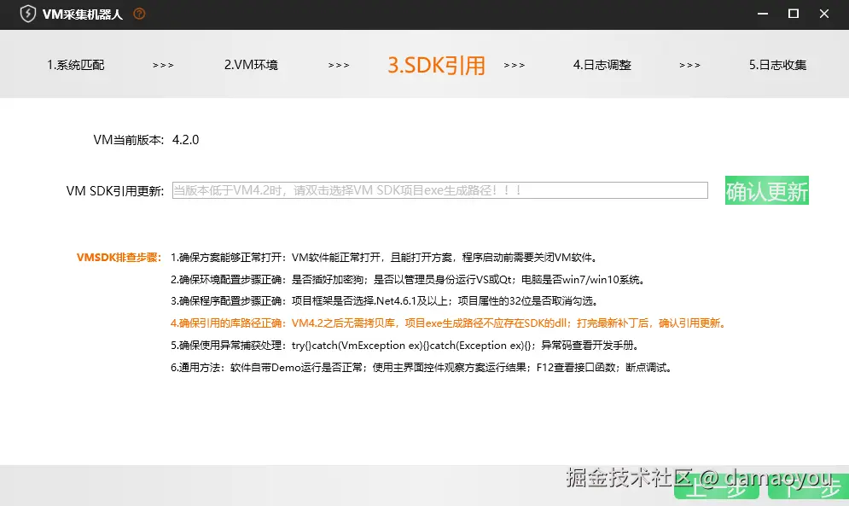849x506 pixels.
Task: Minimize the VM采集机器人 window
Action: tap(763, 15)
